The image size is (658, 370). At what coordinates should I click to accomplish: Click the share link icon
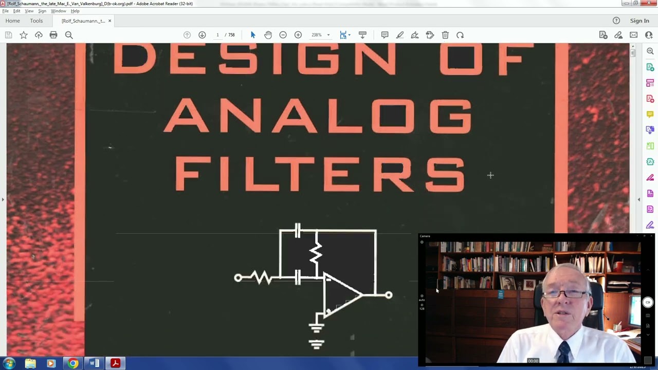click(618, 35)
